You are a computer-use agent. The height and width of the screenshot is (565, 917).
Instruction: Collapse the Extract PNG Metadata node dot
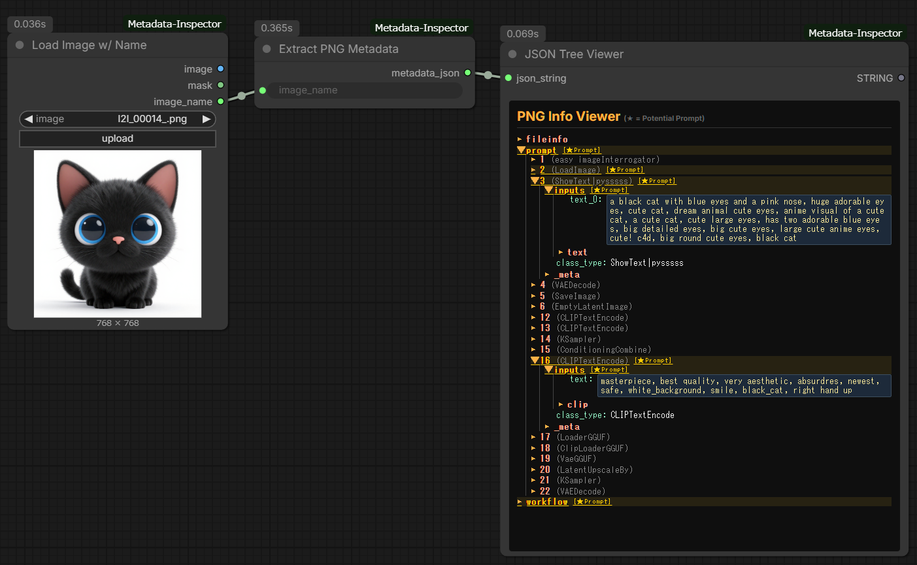[267, 49]
